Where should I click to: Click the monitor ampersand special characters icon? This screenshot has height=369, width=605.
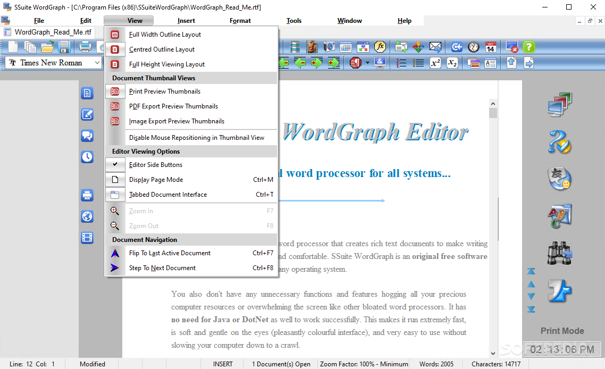pos(380,63)
